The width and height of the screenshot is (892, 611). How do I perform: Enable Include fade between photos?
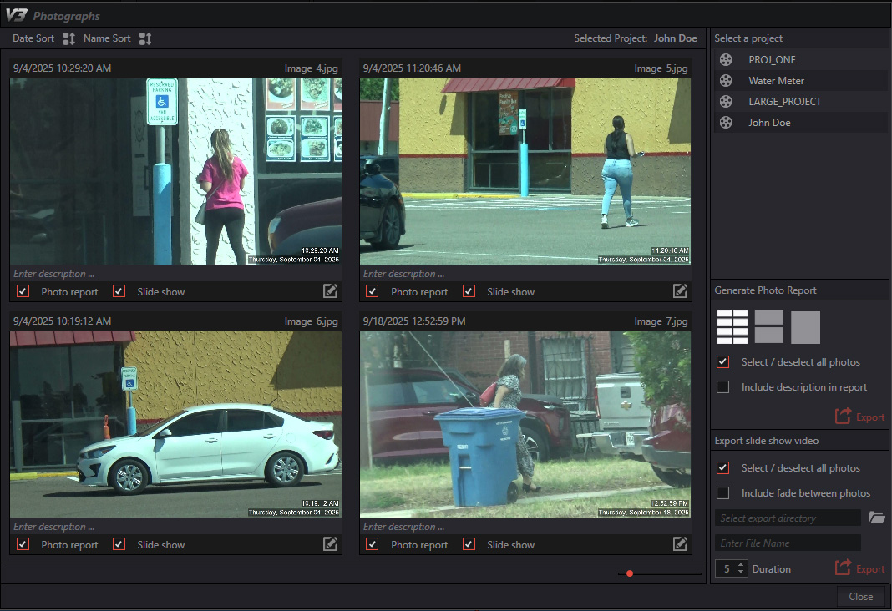pyautogui.click(x=723, y=492)
